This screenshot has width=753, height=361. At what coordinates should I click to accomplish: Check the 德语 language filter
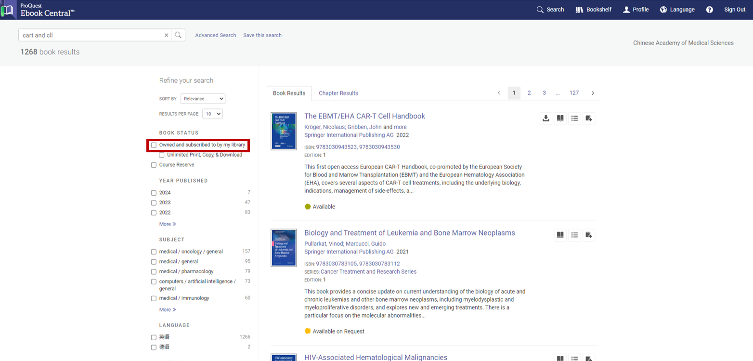[x=154, y=348]
